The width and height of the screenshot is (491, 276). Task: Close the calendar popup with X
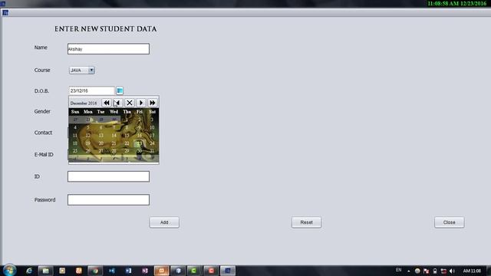pyautogui.click(x=130, y=103)
